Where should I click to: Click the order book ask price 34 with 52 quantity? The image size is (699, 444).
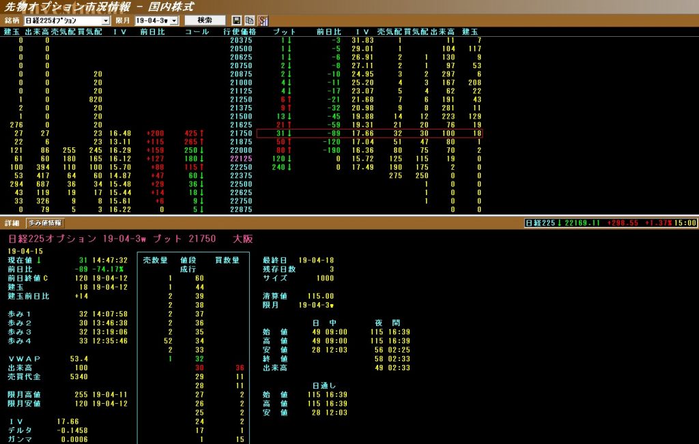click(x=199, y=341)
